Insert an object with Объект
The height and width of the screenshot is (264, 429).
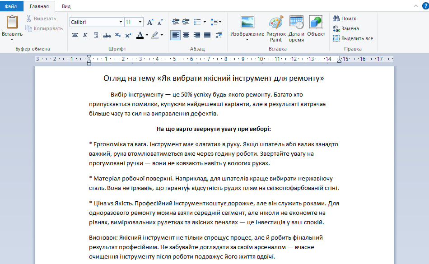[316, 26]
